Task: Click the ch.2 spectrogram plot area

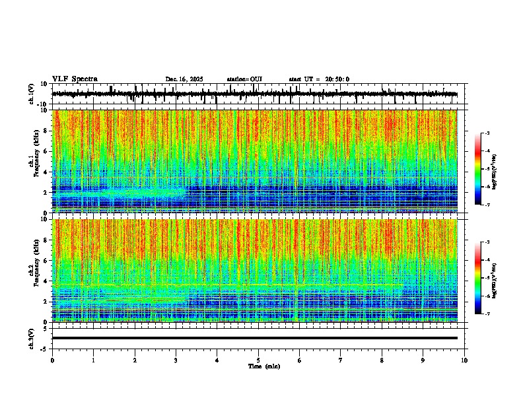Action: [255, 271]
